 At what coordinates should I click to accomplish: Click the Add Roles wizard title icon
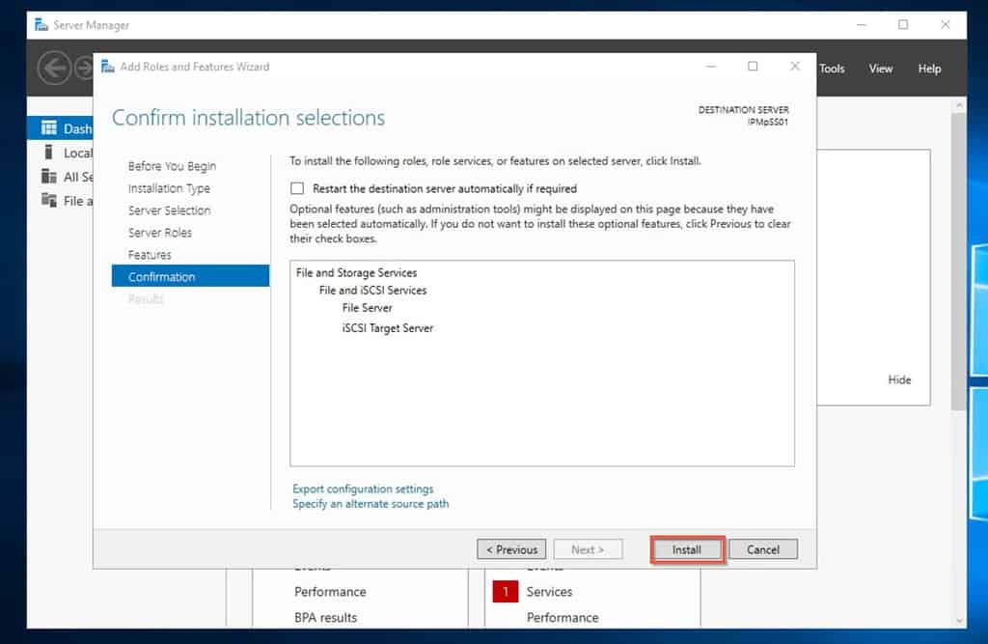click(108, 67)
